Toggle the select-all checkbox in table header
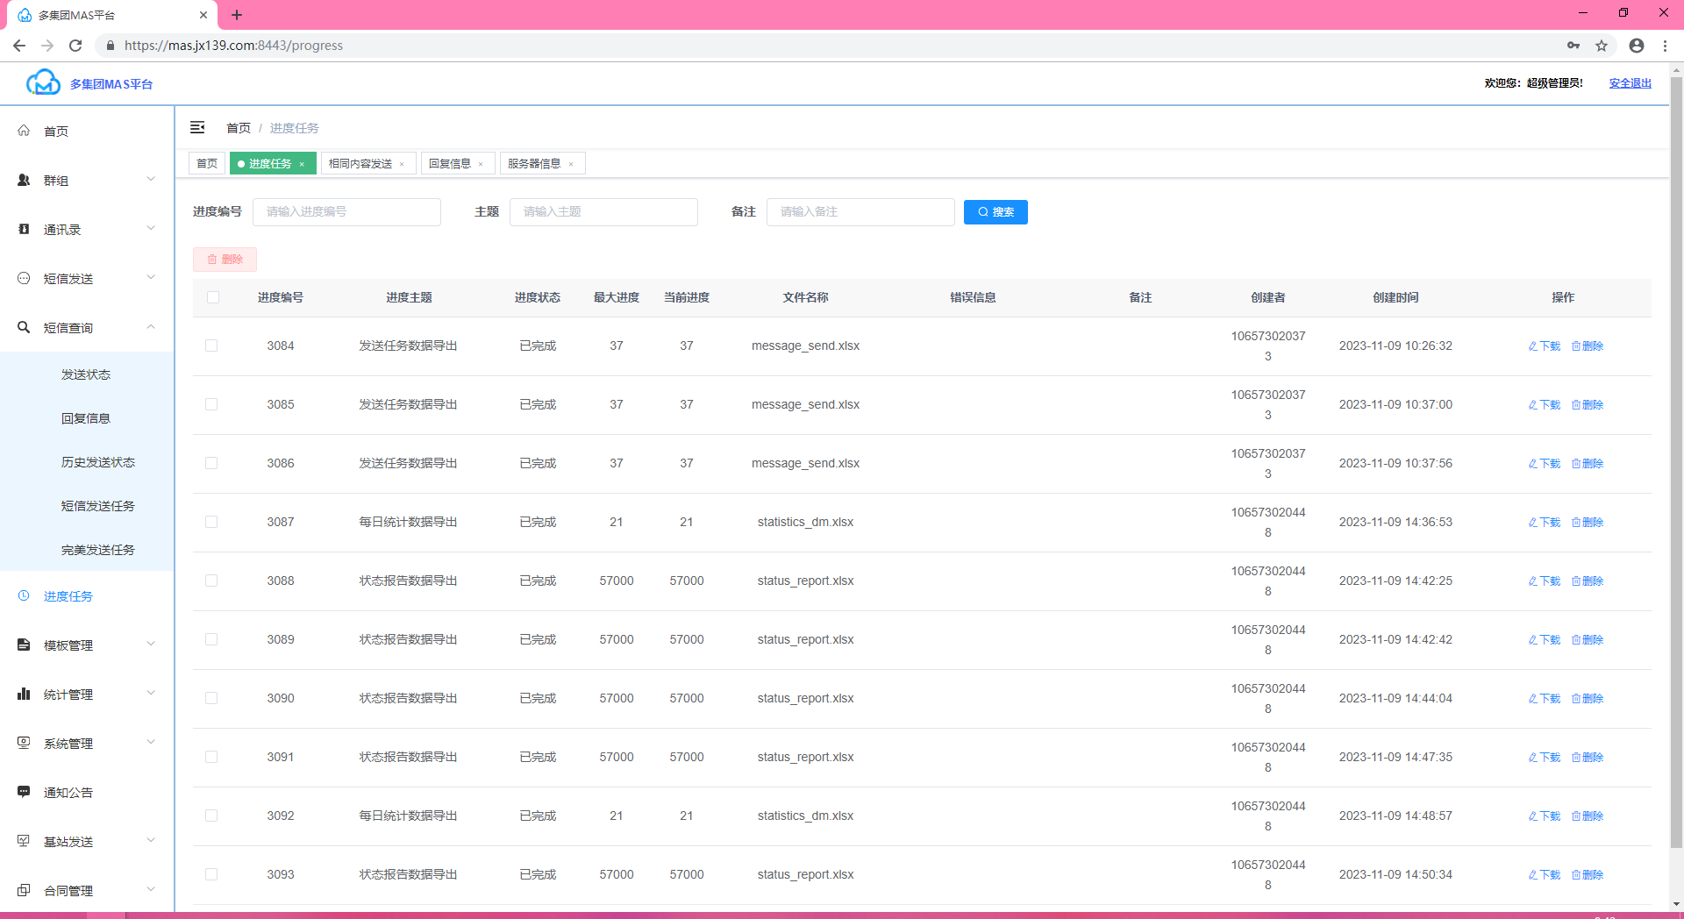Viewport: 1684px width, 919px height. (213, 297)
